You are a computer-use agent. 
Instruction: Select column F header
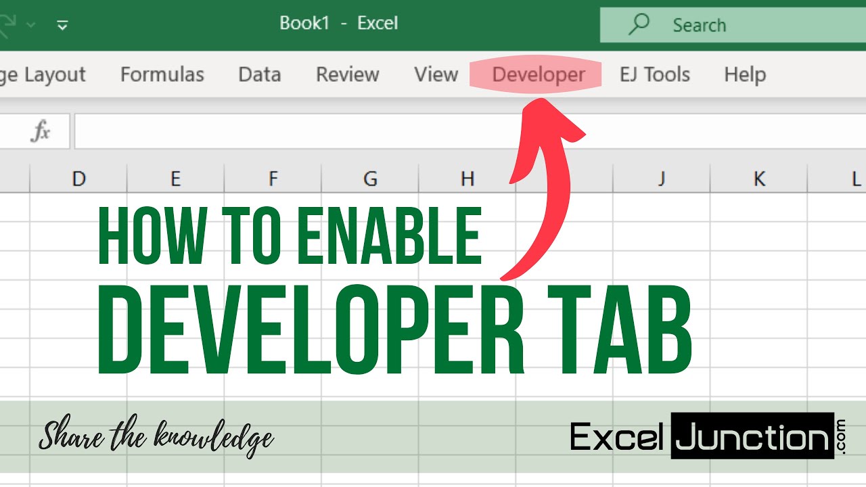click(x=273, y=179)
